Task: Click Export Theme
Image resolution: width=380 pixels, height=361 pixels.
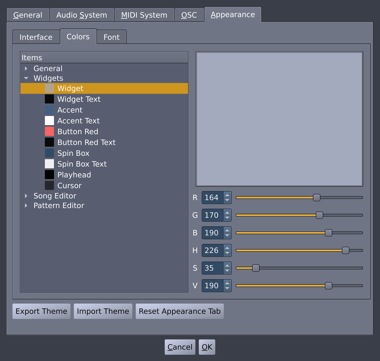Action: pos(41,311)
